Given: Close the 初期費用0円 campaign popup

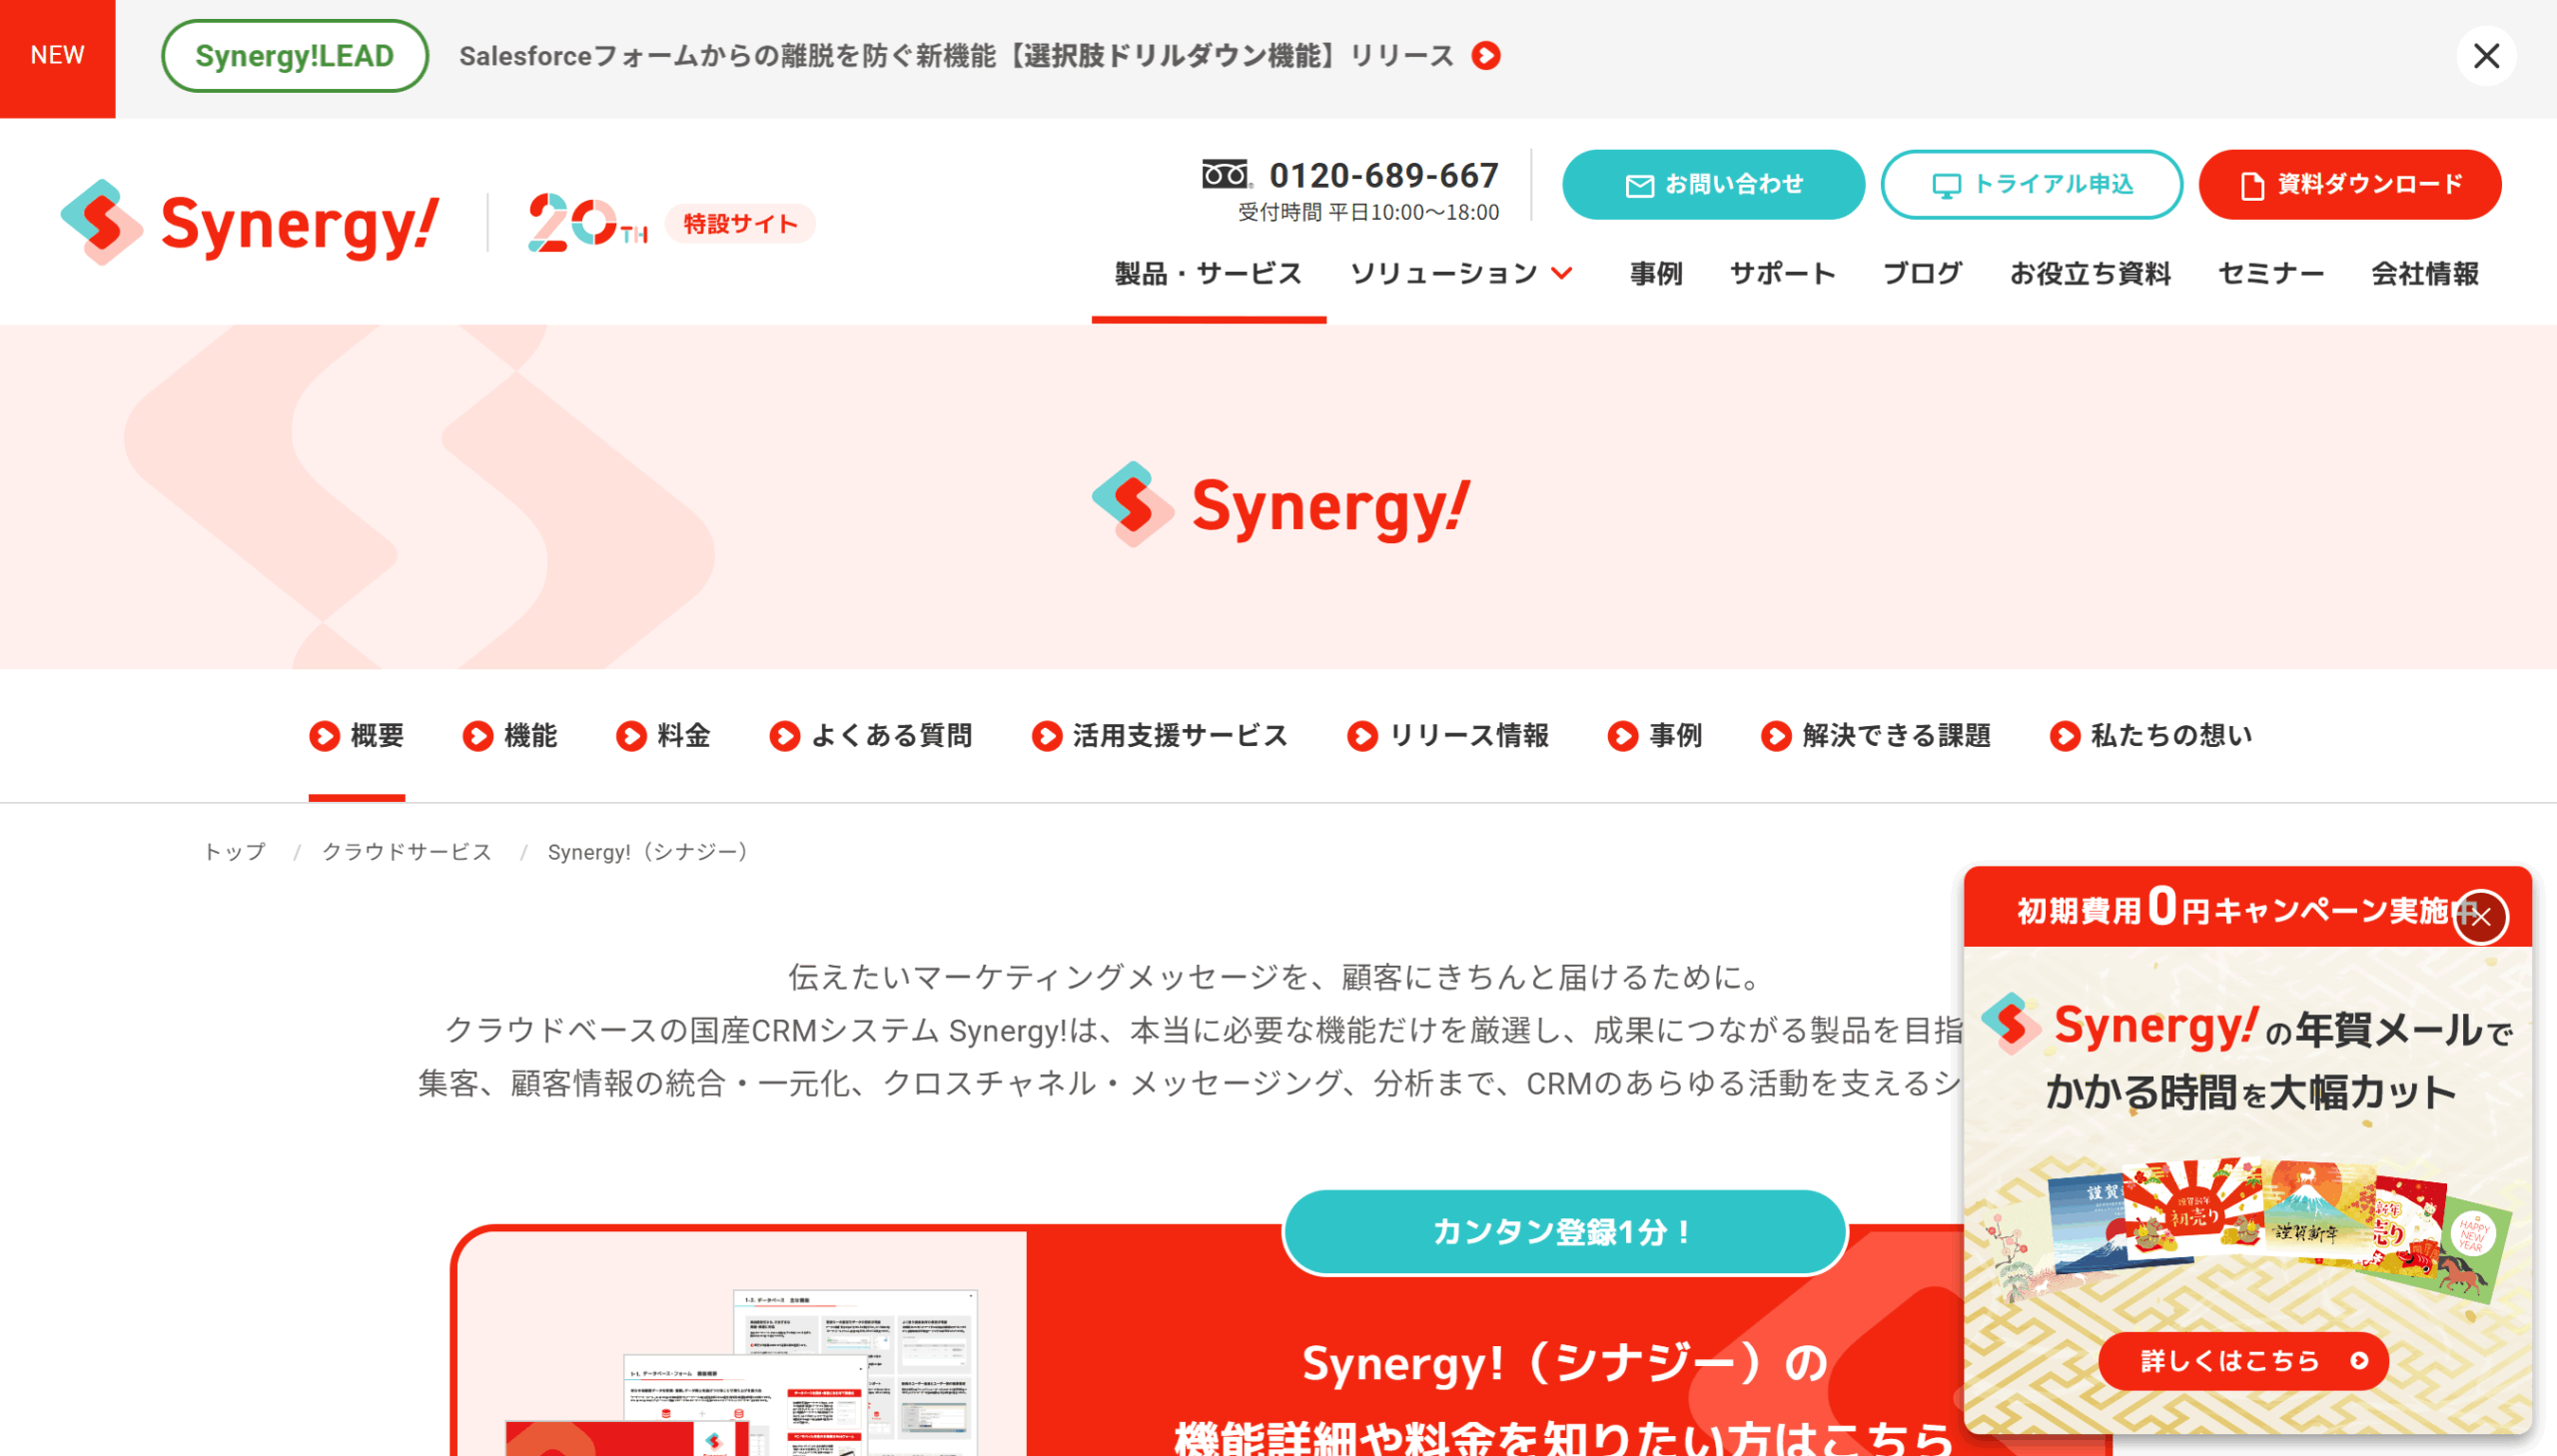Looking at the screenshot, I should pos(2481,916).
